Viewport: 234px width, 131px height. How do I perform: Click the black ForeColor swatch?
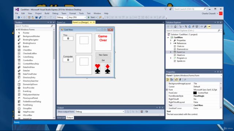click(195, 93)
